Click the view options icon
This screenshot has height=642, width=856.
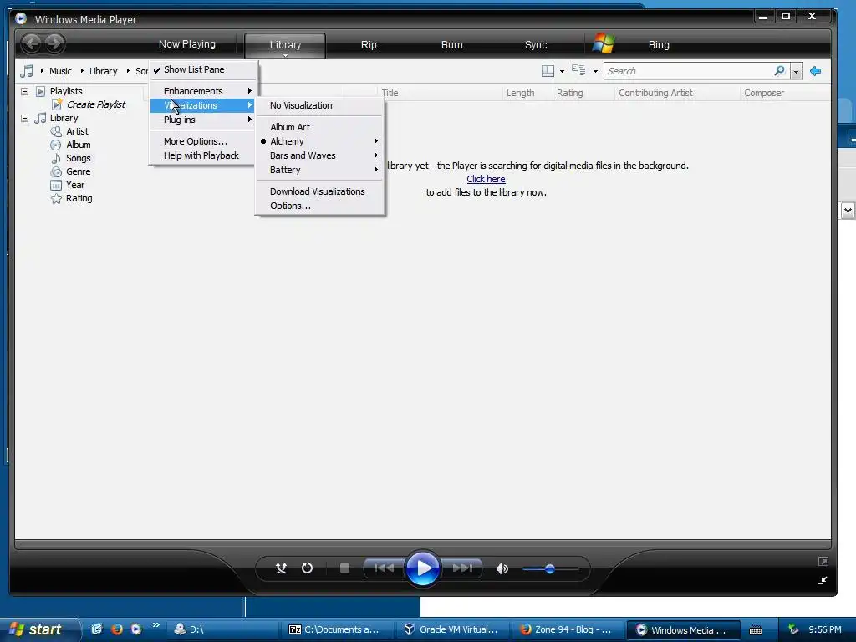578,70
